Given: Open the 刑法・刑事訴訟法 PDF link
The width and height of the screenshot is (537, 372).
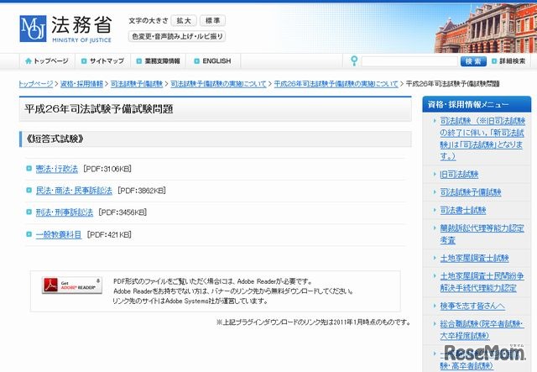Looking at the screenshot, I should point(65,212).
